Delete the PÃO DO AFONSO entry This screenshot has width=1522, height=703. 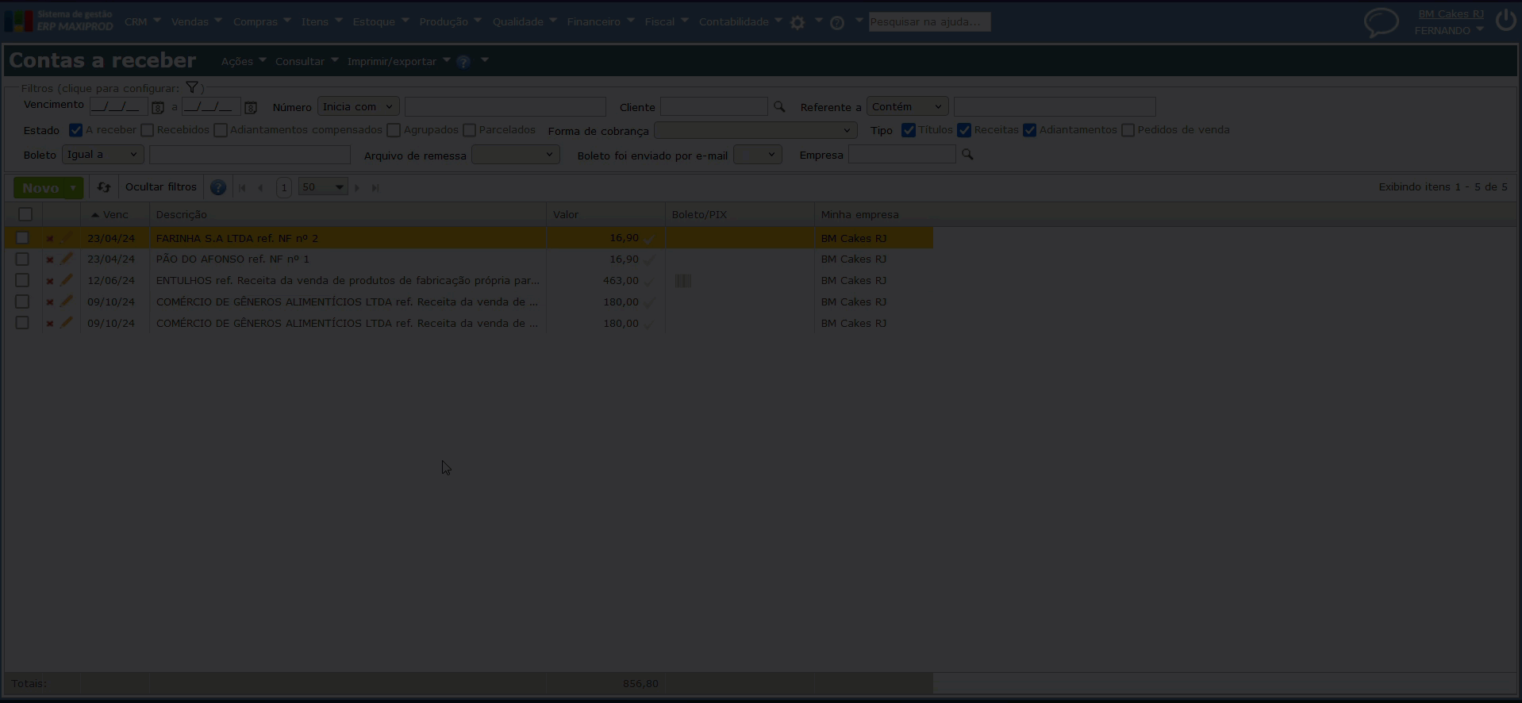click(x=50, y=259)
